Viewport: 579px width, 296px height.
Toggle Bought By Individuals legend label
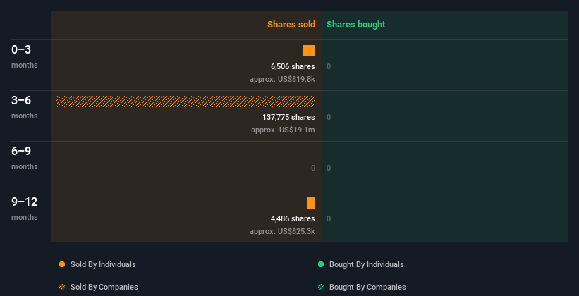[366, 264]
